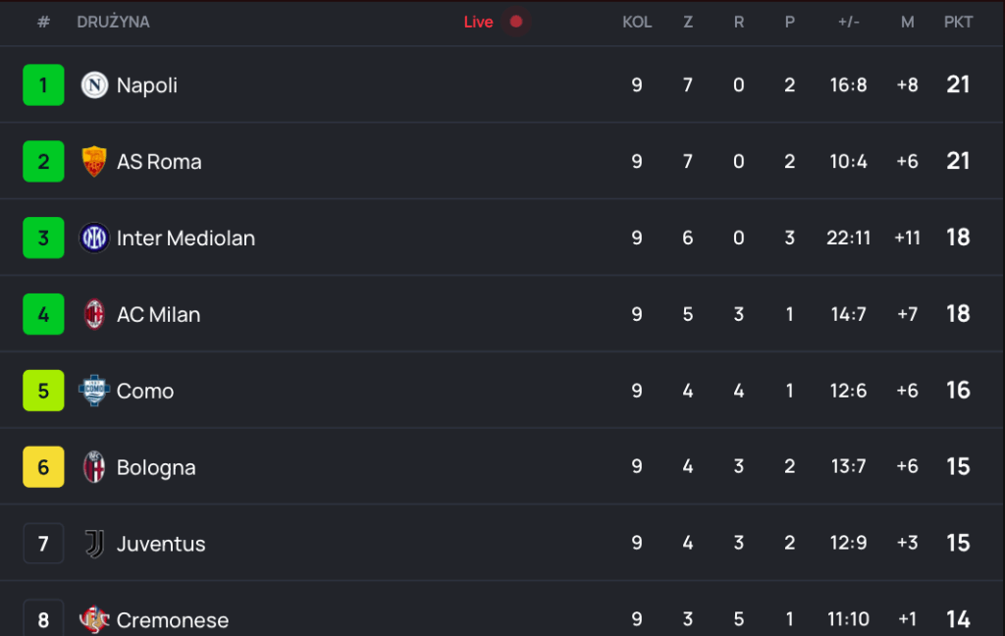Sort table by PKT column header

958,22
